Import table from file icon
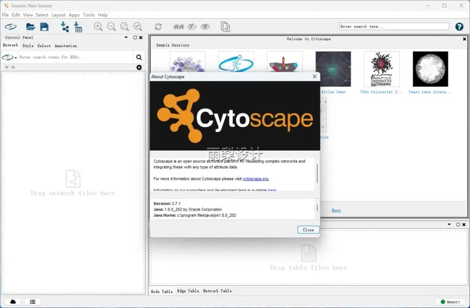Screen dimensions: 470x308 [x=78, y=27]
